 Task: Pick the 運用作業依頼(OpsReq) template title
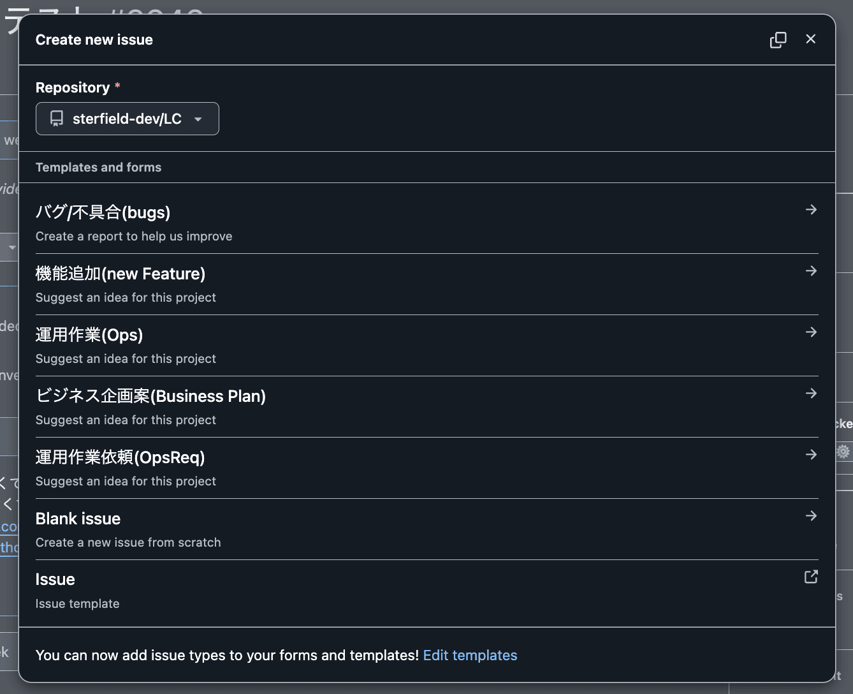[120, 457]
